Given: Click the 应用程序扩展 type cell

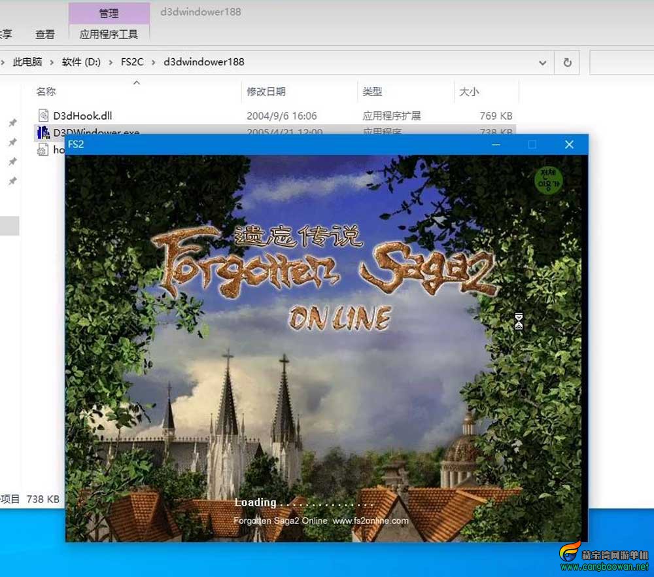Looking at the screenshot, I should (x=392, y=116).
